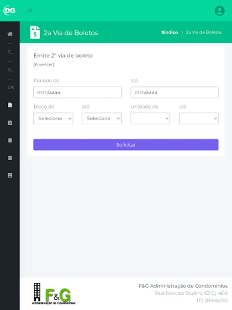Click the Solicitar button
Screen dimensions: 232x310
click(126, 145)
